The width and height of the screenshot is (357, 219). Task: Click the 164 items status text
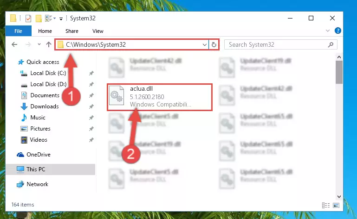[23, 205]
